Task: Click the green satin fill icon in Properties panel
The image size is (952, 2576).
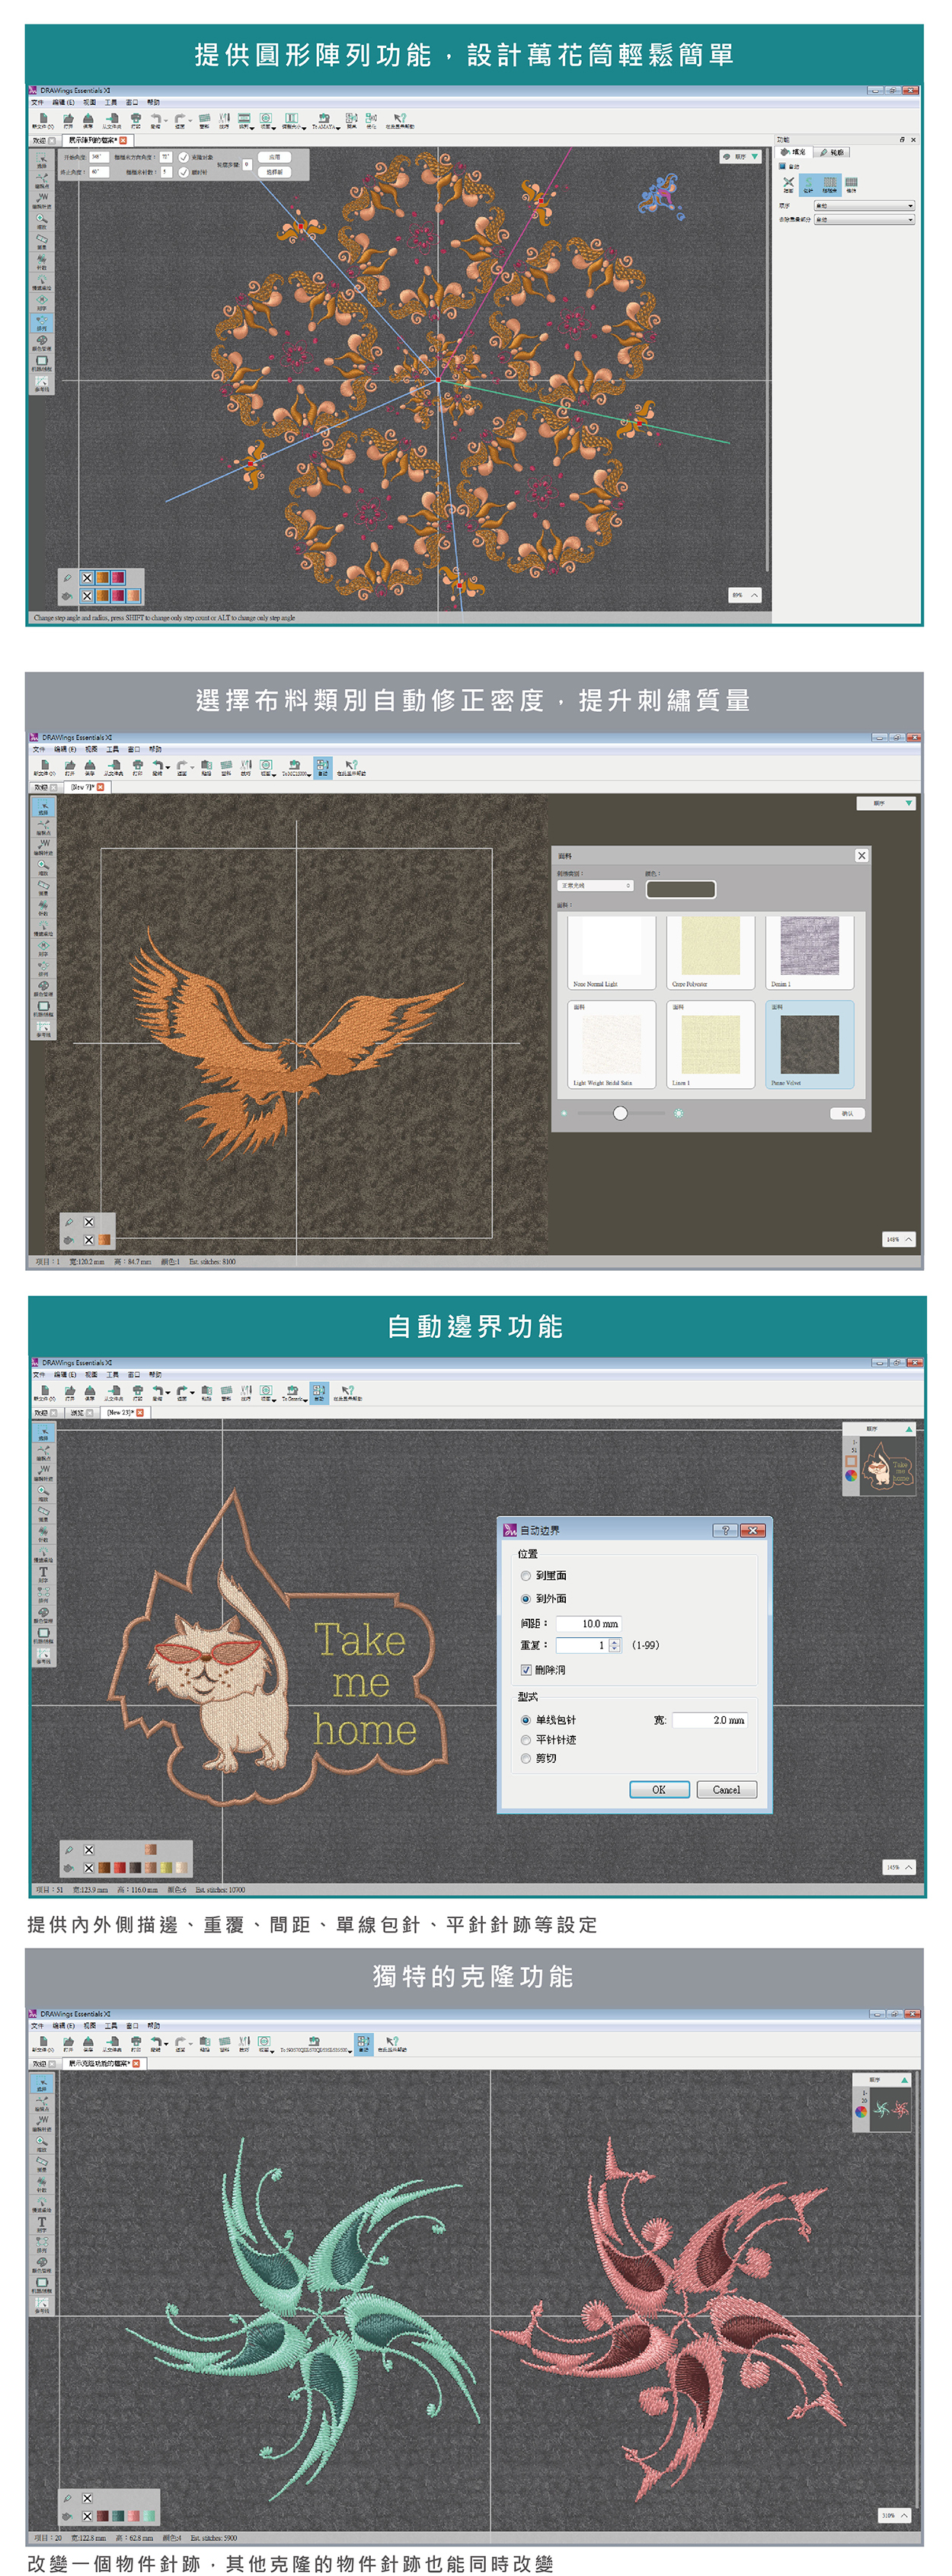Action: tap(809, 186)
